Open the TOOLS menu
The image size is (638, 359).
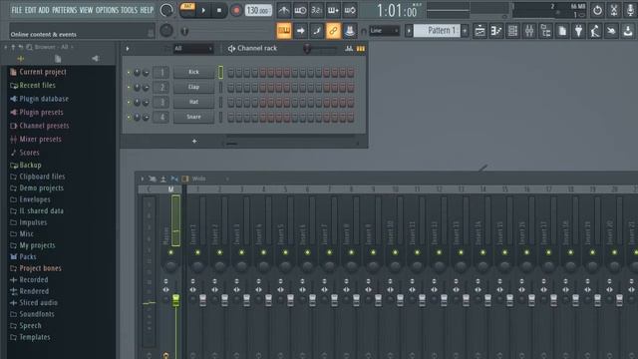coord(129,10)
